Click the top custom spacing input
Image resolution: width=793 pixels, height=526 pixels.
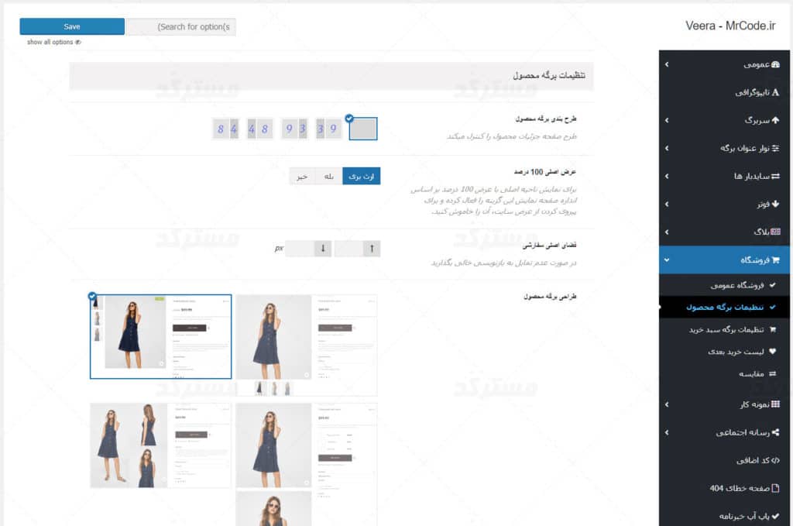click(x=349, y=249)
